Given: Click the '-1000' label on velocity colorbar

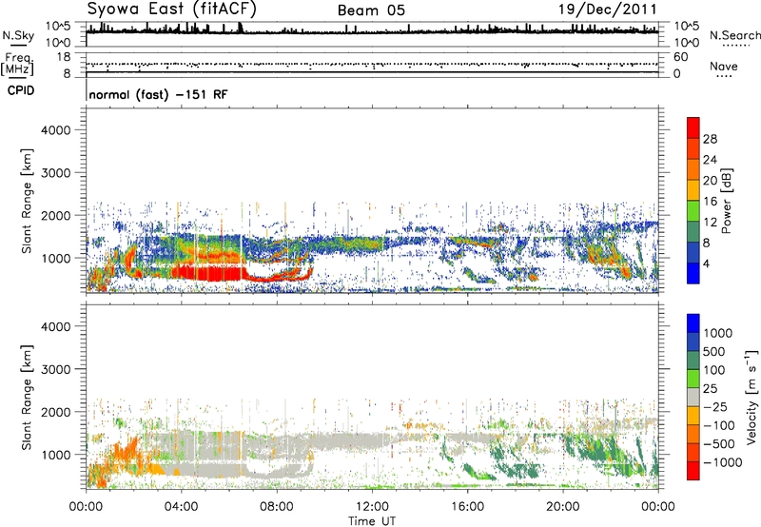Looking at the screenshot, I should click(723, 462).
